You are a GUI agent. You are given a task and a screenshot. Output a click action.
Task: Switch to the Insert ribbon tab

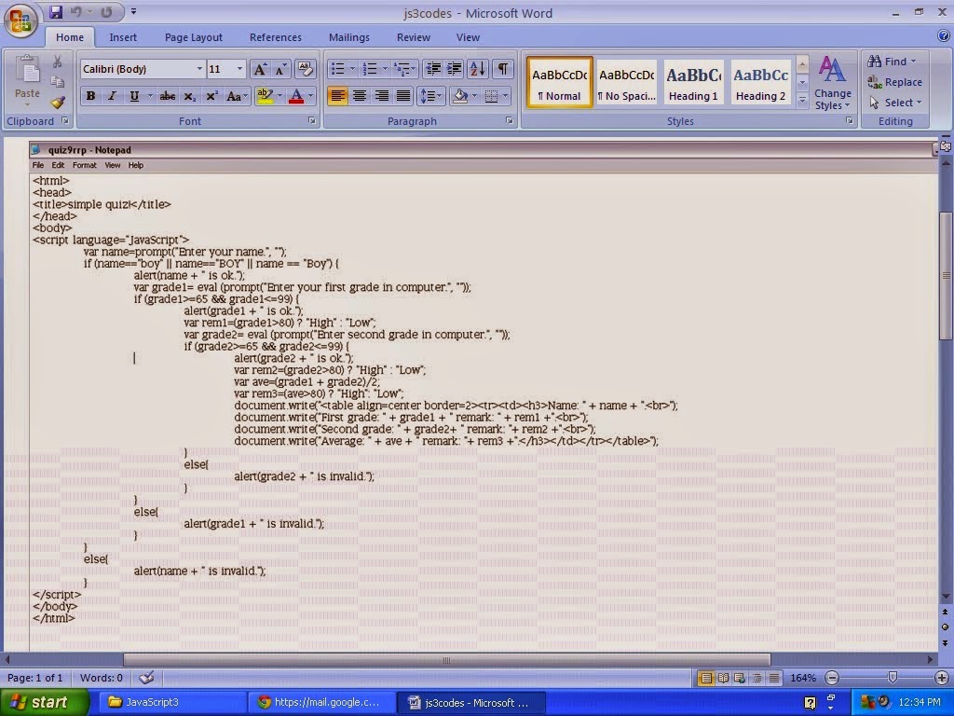point(123,37)
